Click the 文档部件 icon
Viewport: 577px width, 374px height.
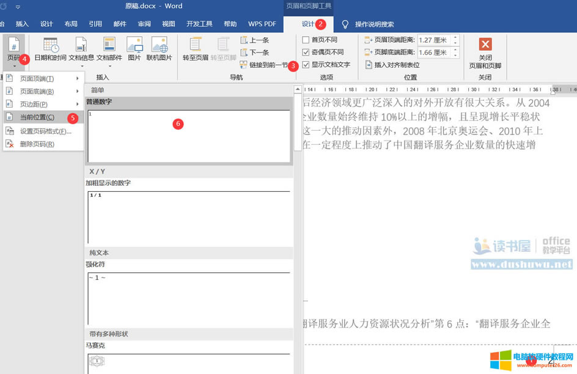[x=109, y=45]
